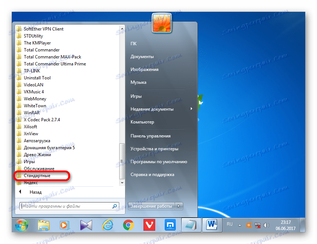
Task: Open the network status tray icon
Action: pos(258,225)
